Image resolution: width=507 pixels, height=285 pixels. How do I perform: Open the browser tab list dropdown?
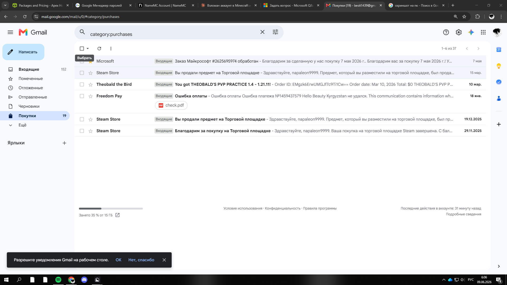coord(5,5)
